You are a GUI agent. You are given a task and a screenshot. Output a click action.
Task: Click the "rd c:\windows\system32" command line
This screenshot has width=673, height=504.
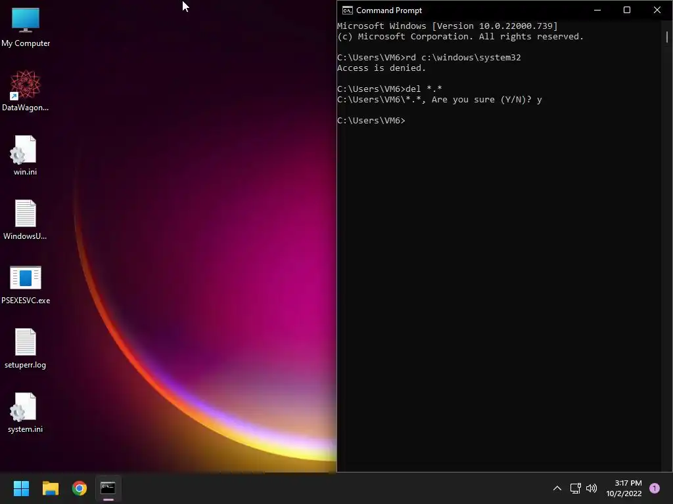pos(429,58)
